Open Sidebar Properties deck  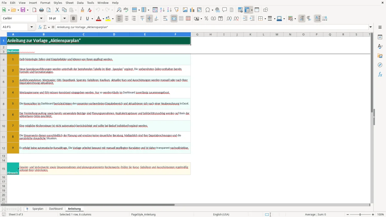coord(380,37)
